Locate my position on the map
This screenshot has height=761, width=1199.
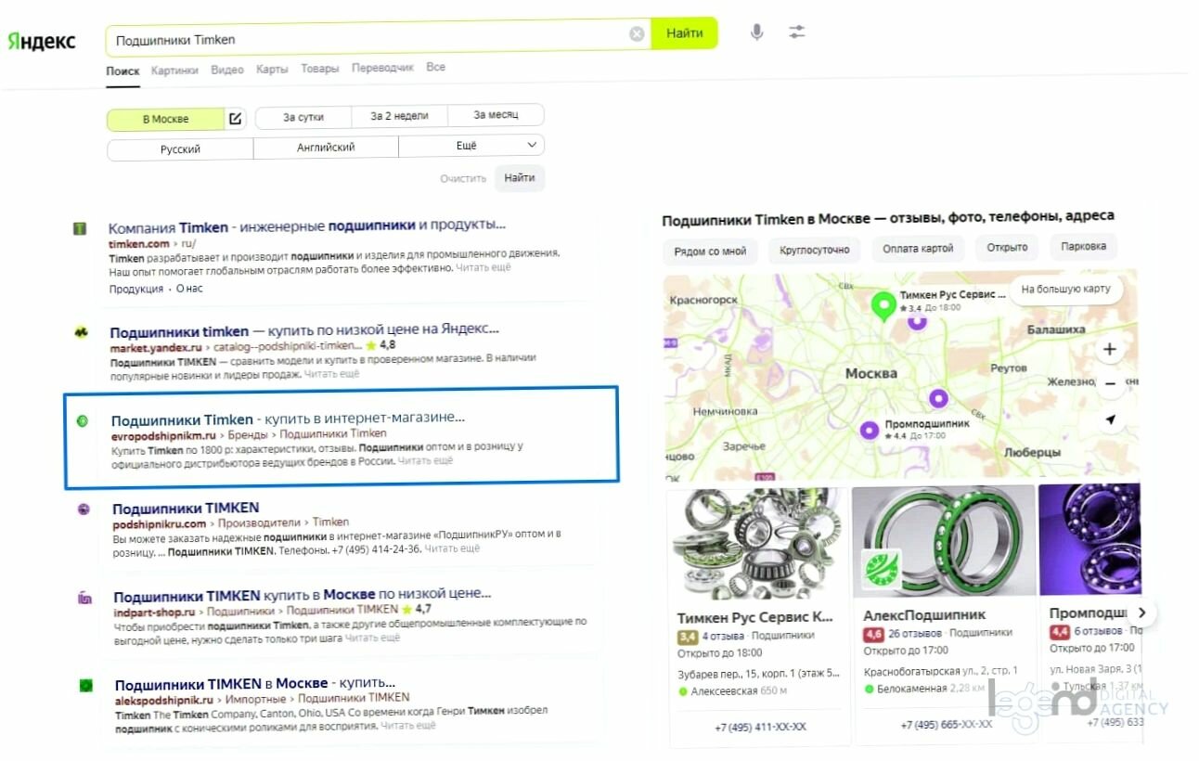(x=1110, y=420)
